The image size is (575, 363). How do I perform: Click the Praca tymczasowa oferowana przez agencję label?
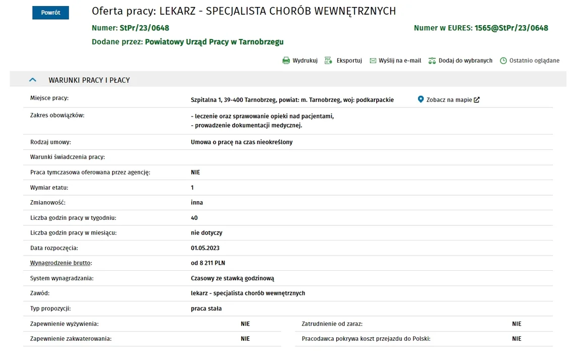90,172
